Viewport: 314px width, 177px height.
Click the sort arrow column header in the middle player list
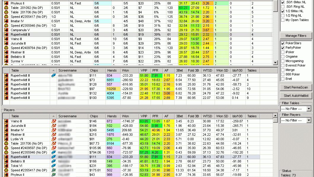(x=53, y=70)
